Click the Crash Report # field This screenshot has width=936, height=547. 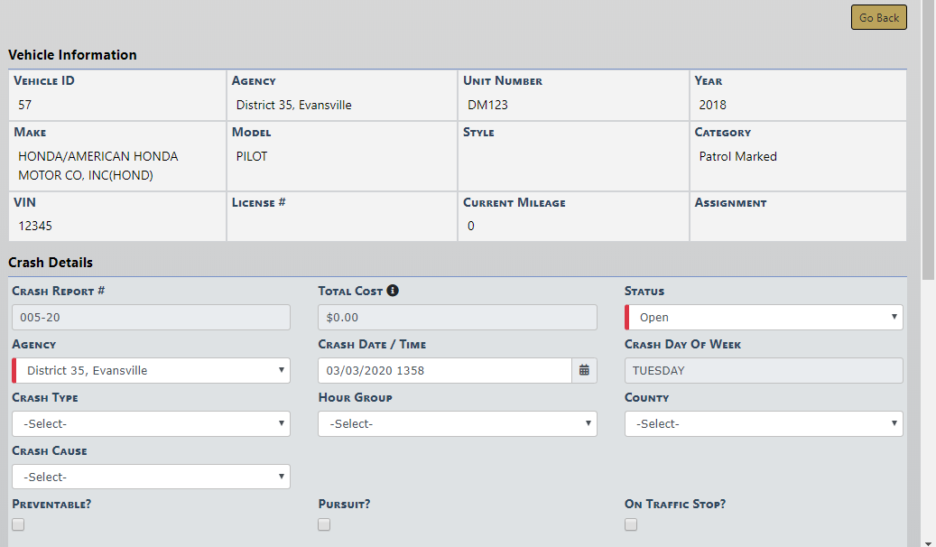click(x=151, y=318)
